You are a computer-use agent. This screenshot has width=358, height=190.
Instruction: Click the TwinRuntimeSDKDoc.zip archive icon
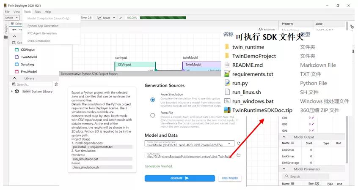[x=227, y=110]
